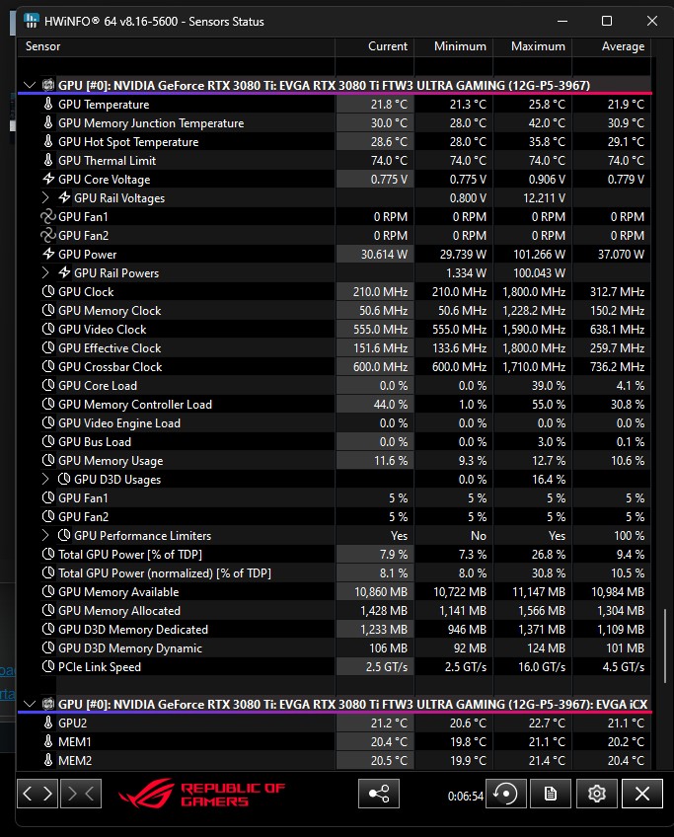
Task: Select GPU Video Engine Load row label
Action: pyautogui.click(x=119, y=422)
